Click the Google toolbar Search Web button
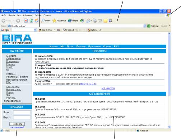The image size is (181, 139). (45, 30)
